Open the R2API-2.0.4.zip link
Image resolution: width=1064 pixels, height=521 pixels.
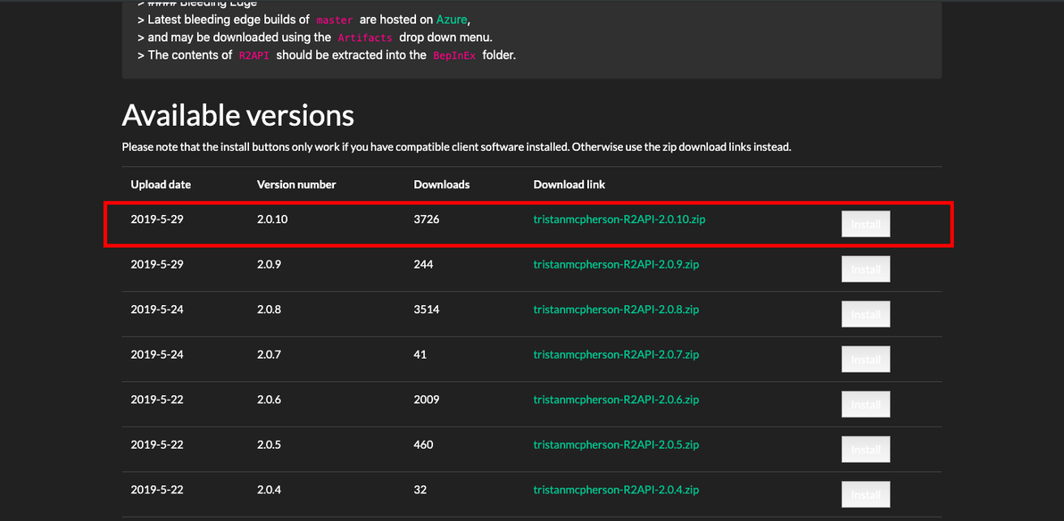(x=616, y=490)
